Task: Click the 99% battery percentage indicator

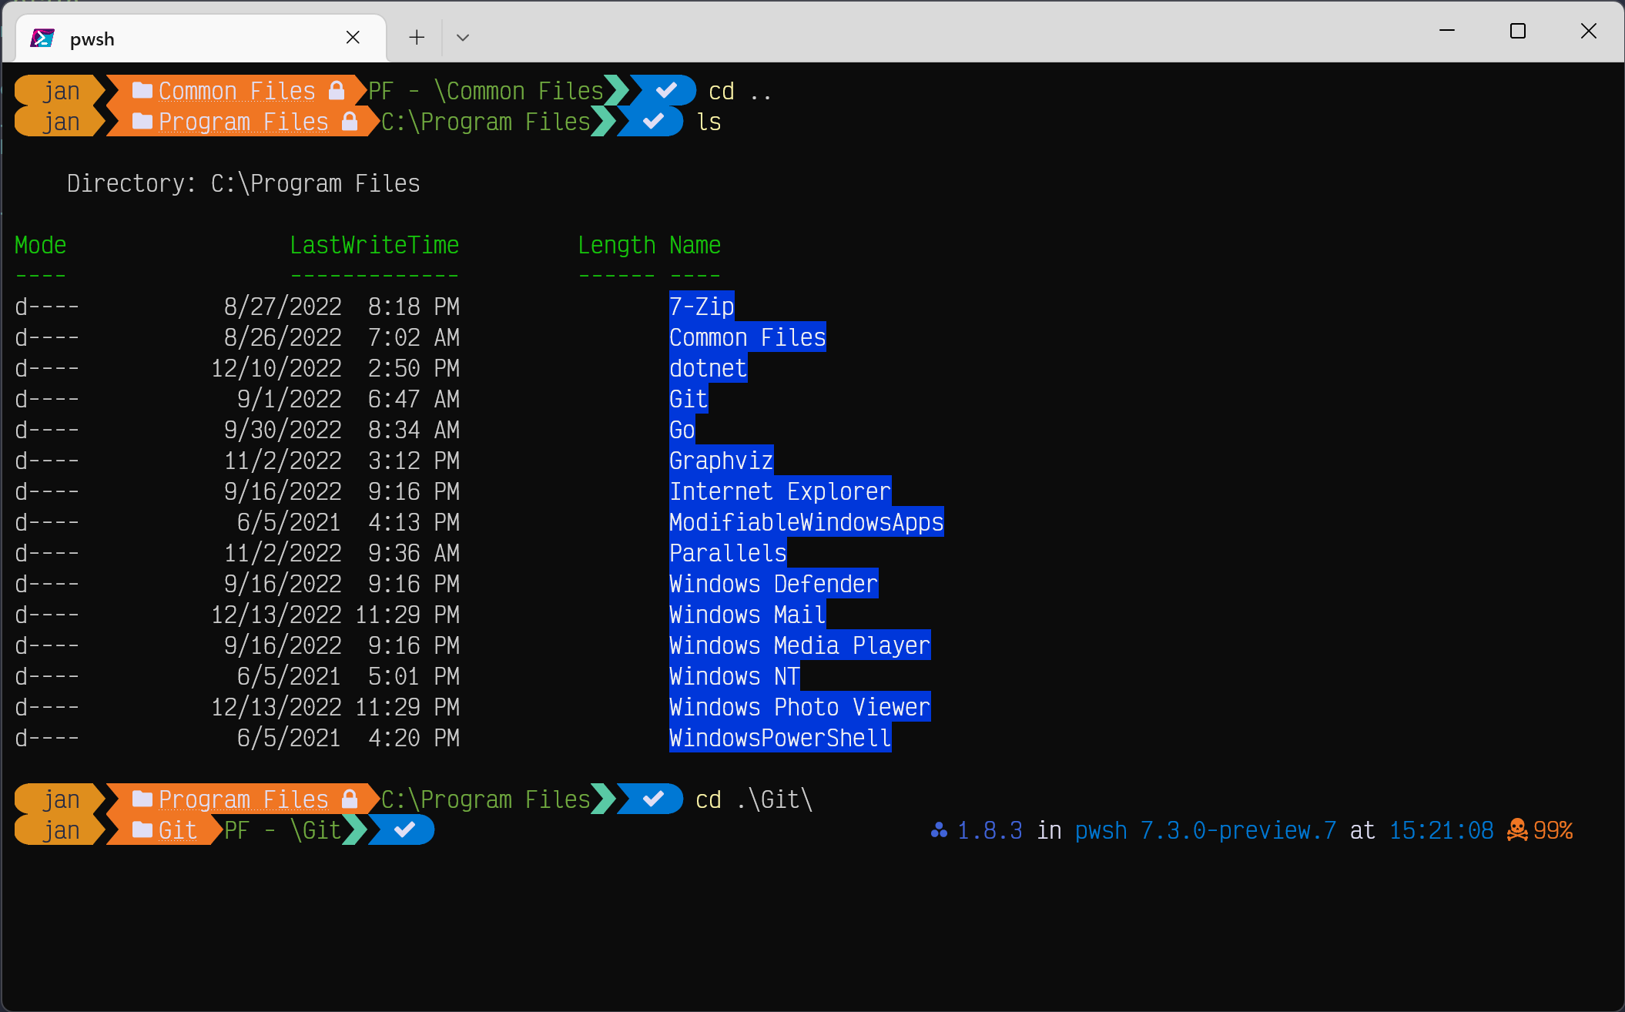Action: point(1551,830)
